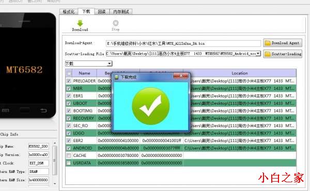Close the 下载完成 dialog with the X

(x=181, y=76)
